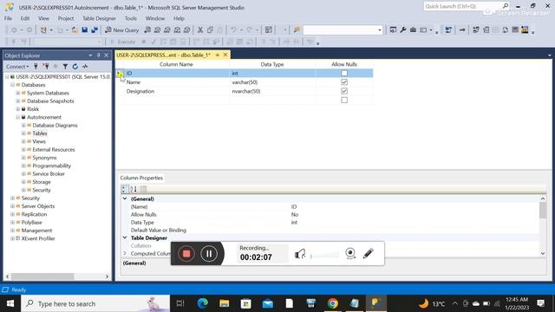
Task: Click the Save All icon
Action: [x=95, y=30]
